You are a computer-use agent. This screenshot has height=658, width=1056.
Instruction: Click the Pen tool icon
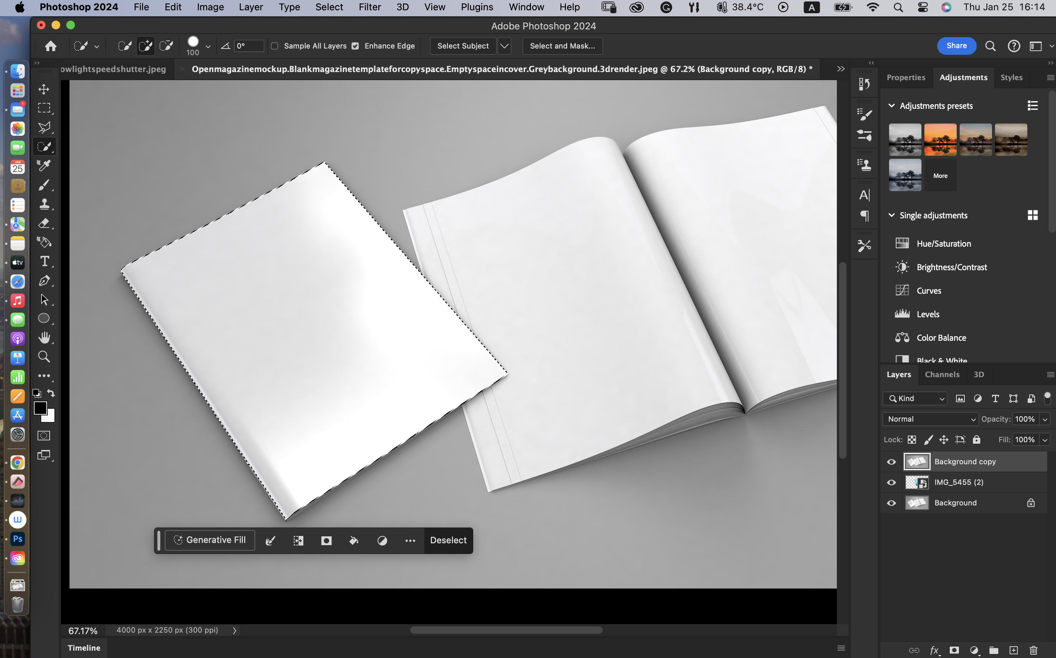(44, 281)
